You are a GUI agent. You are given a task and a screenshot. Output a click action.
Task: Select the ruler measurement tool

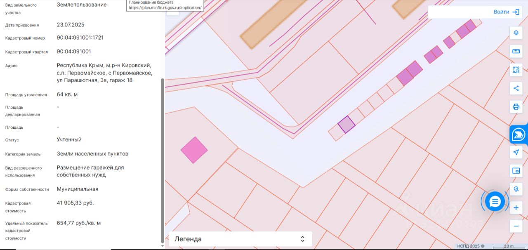(516, 51)
